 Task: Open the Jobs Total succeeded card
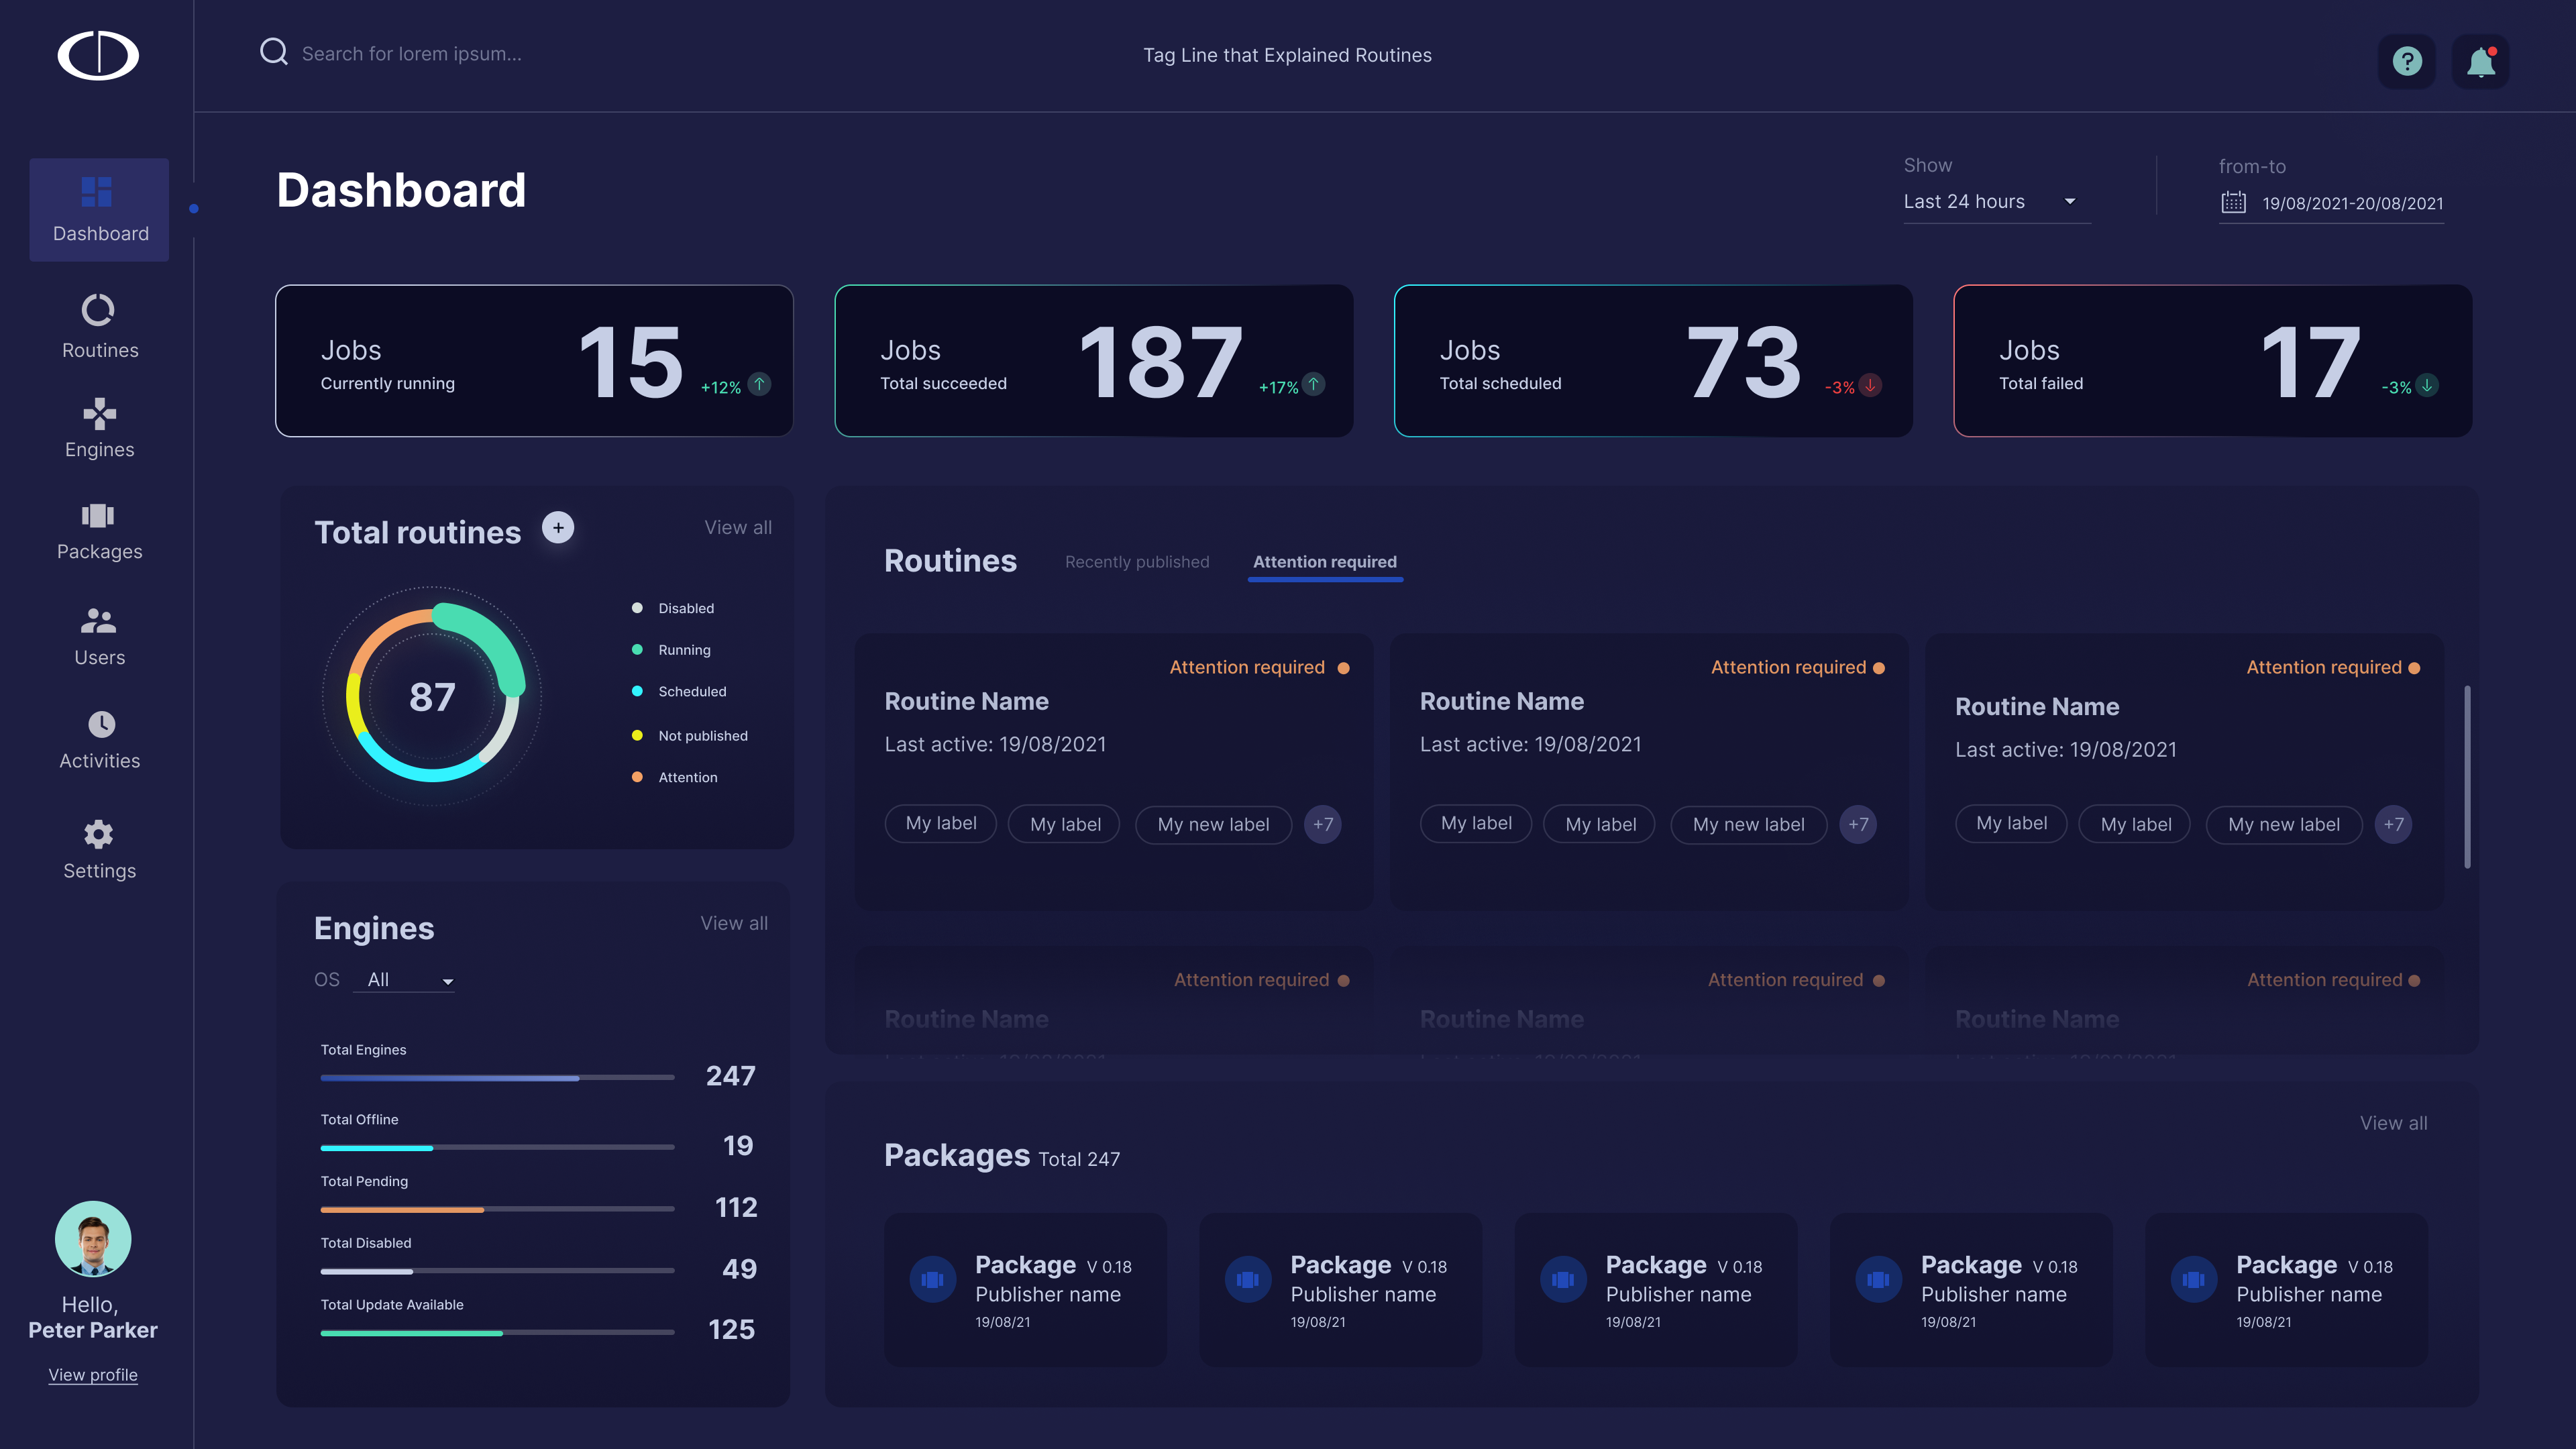1094,361
